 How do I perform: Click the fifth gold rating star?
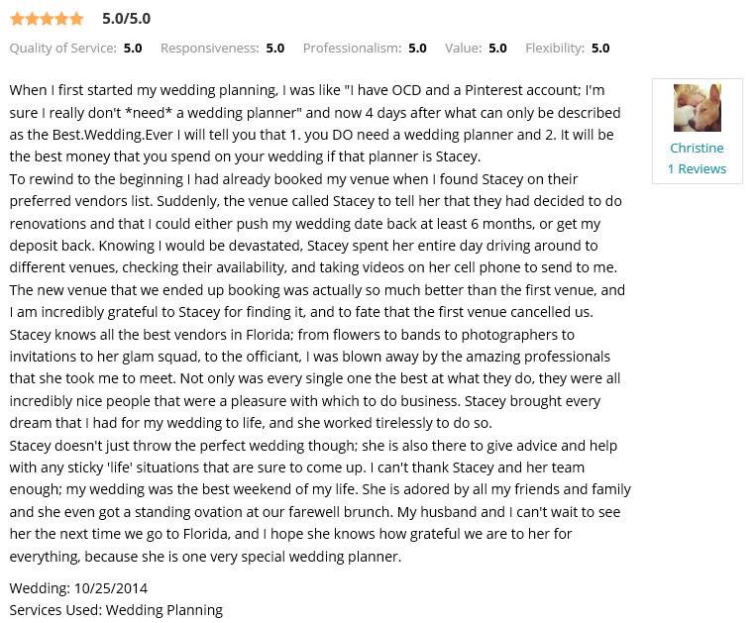click(76, 19)
